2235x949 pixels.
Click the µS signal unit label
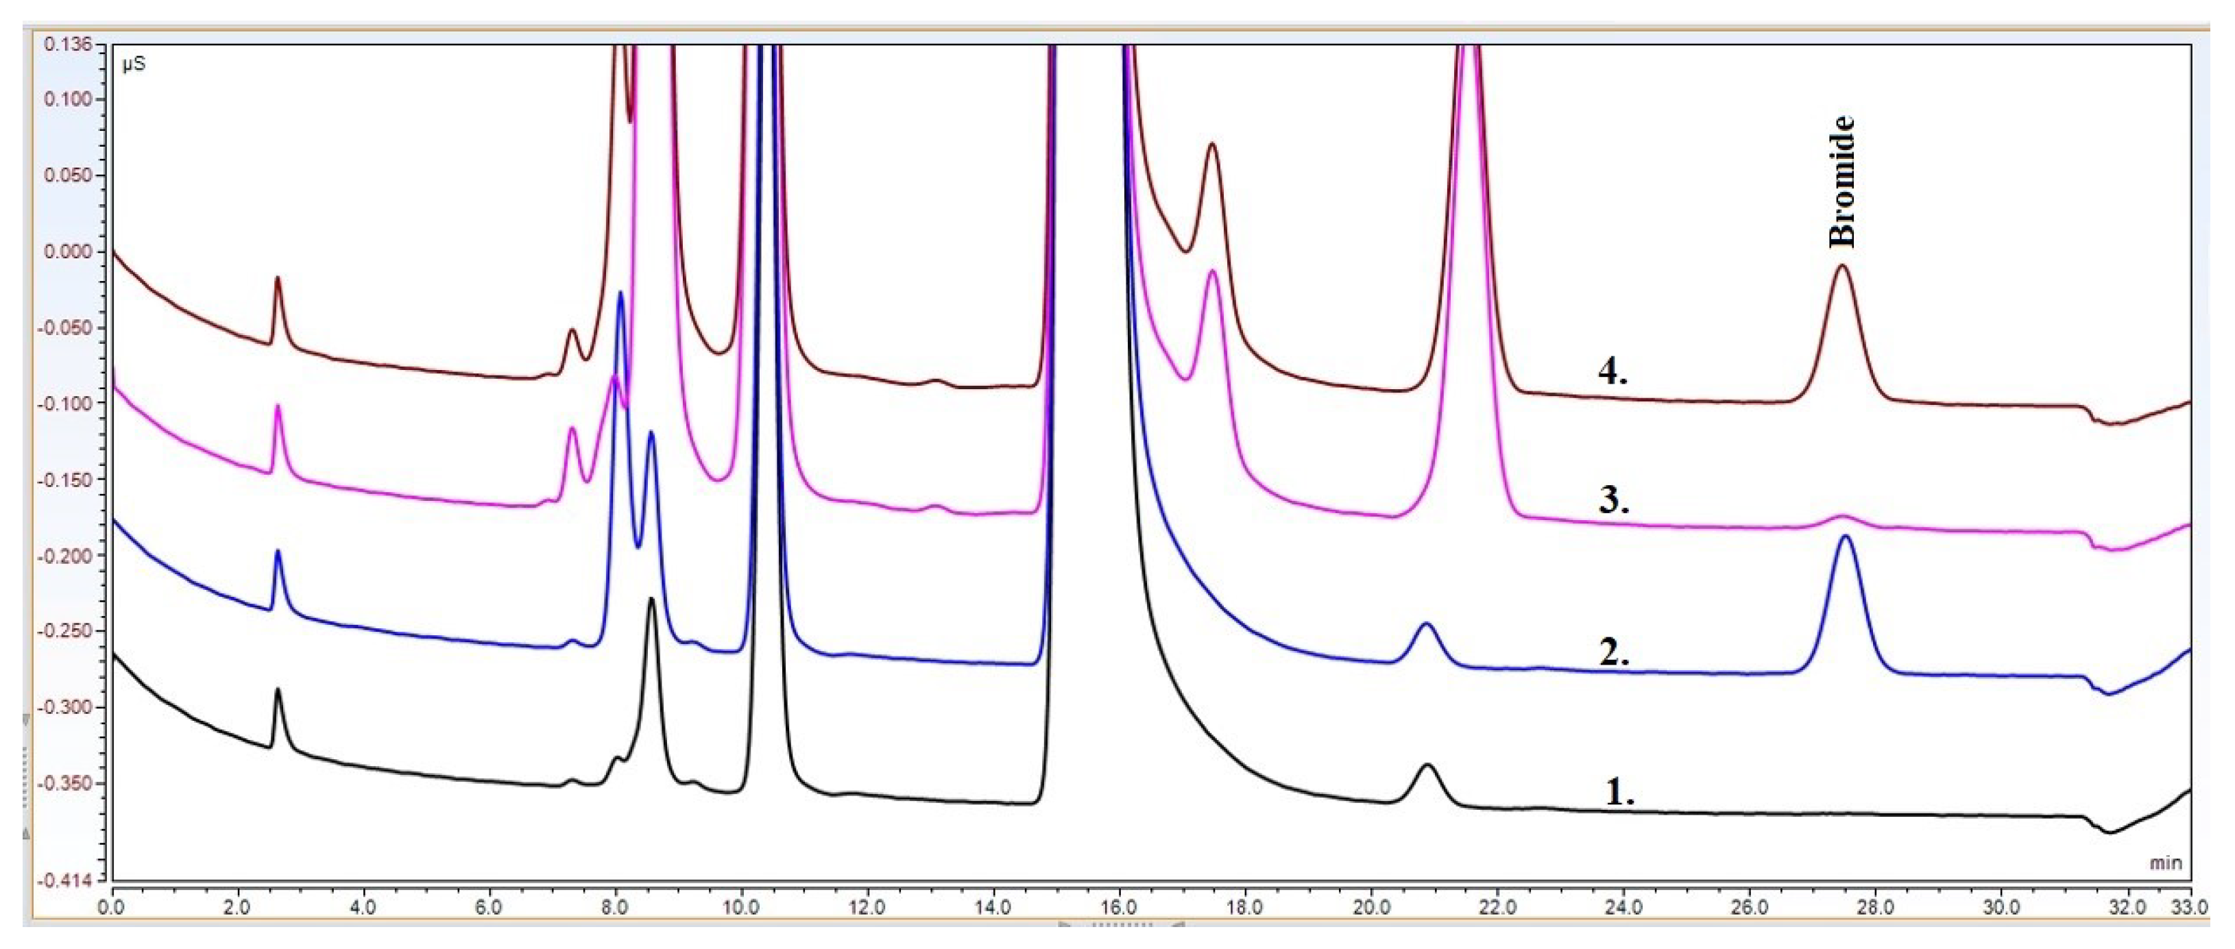tap(133, 66)
